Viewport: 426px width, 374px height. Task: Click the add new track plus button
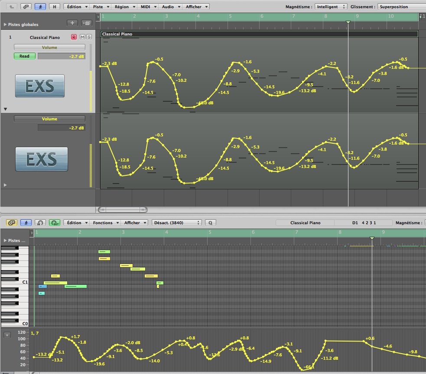tap(72, 23)
